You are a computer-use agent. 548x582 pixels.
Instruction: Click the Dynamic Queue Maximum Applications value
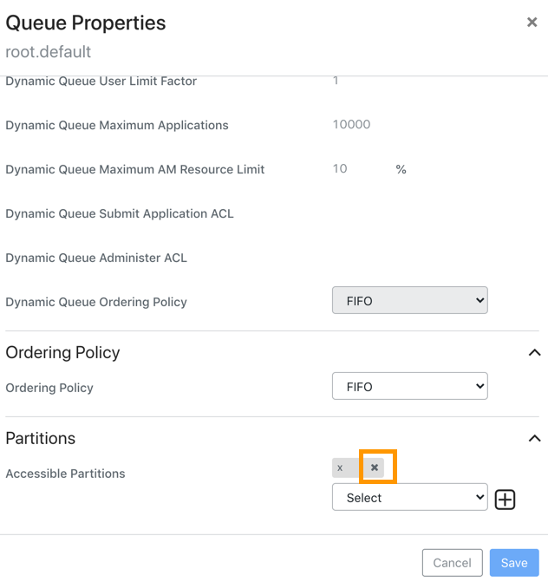351,125
